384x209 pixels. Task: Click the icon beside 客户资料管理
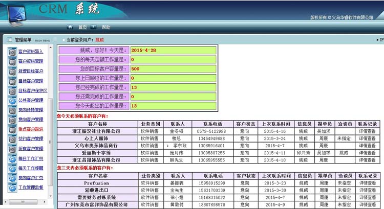[12, 62]
